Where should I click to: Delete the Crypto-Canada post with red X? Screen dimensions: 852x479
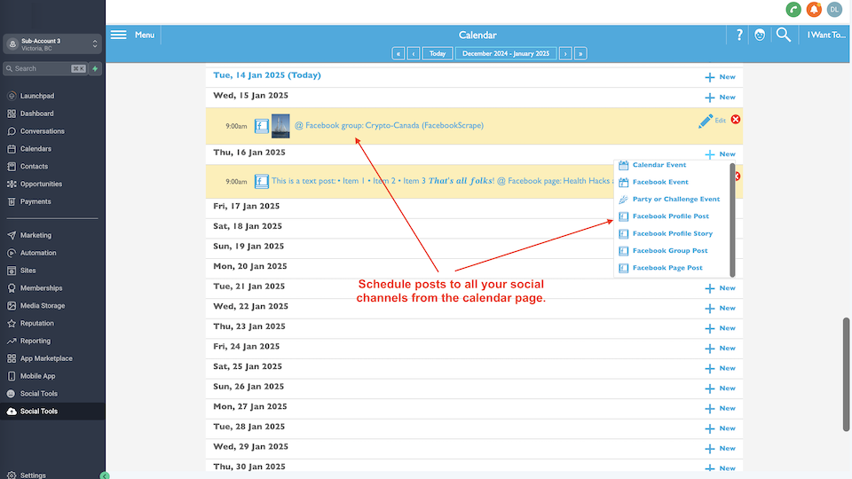tap(736, 120)
